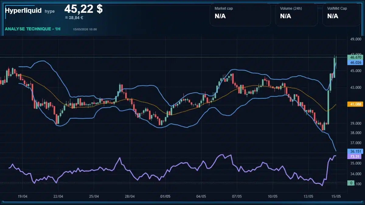Click the 25/04 date label

coord(94,196)
